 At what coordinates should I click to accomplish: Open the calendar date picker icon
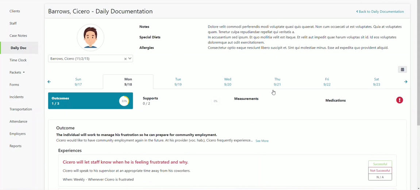pyautogui.click(x=402, y=70)
